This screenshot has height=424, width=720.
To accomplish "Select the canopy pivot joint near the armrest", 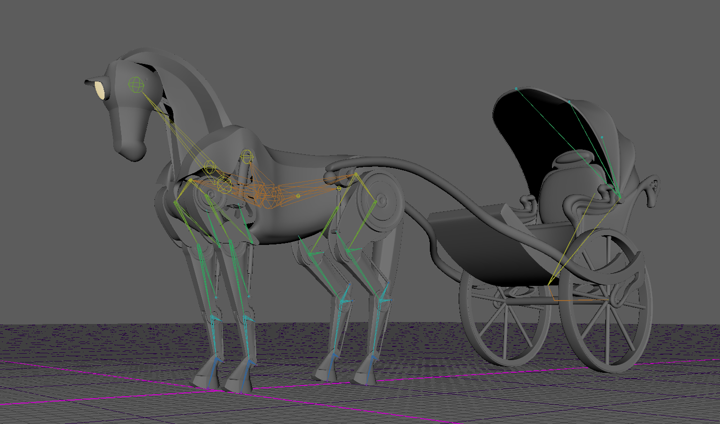I will click(619, 197).
